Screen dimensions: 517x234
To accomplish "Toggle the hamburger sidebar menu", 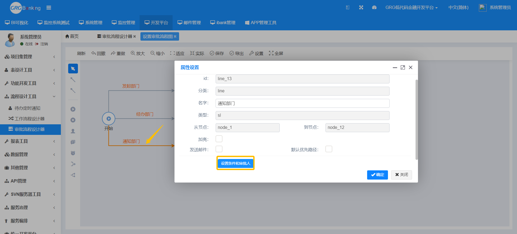I will click(x=49, y=8).
